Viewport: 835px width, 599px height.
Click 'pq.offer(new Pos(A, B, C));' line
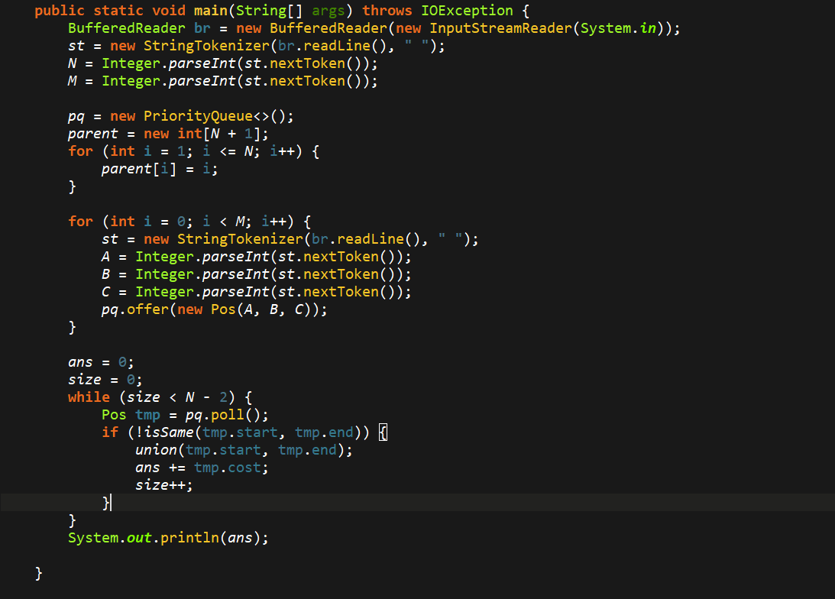[214, 309]
